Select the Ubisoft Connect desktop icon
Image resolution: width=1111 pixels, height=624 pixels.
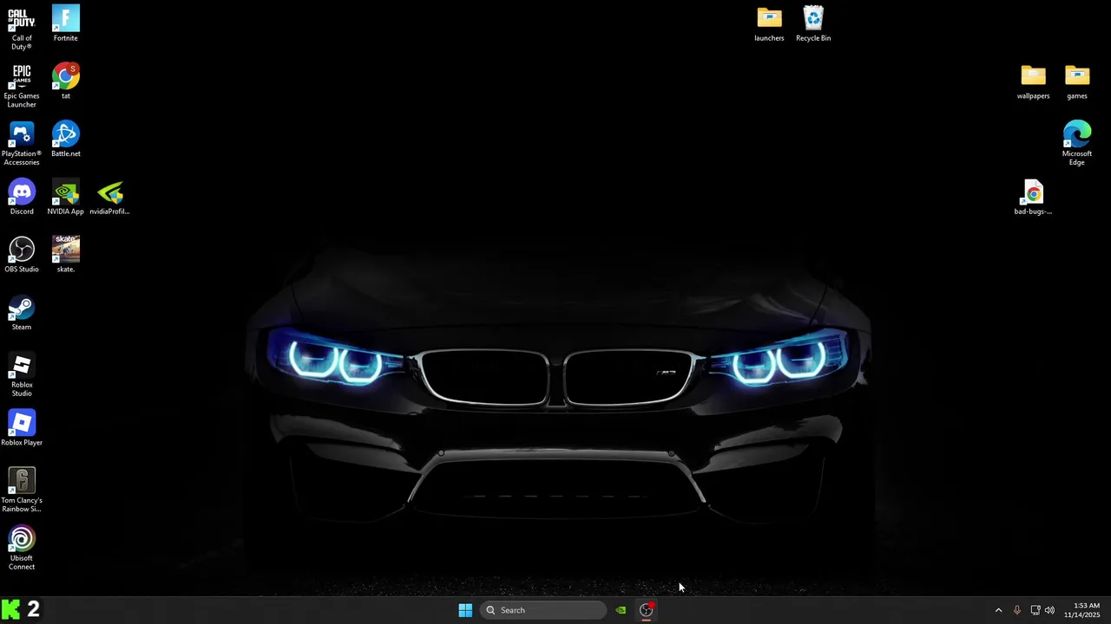tap(22, 549)
